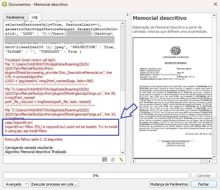Click Executar processo em Lote button

[55, 184]
